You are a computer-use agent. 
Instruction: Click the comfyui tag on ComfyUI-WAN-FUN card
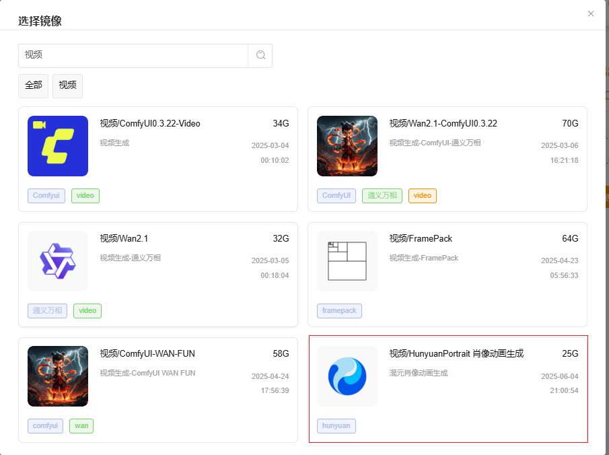point(46,425)
